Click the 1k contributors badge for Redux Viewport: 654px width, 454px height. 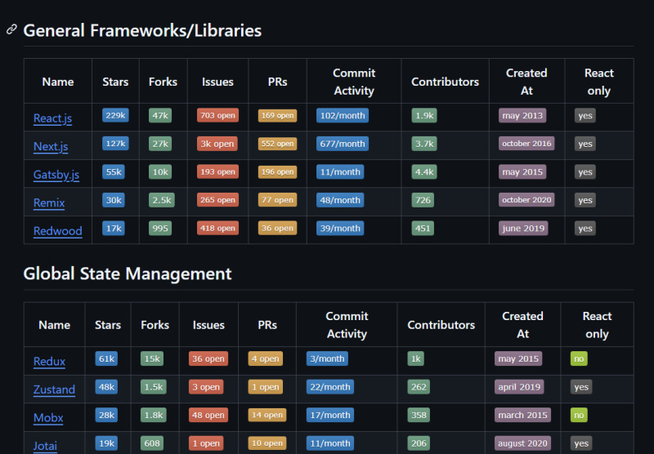click(x=416, y=358)
